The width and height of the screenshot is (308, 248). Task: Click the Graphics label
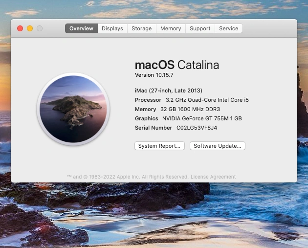(x=147, y=118)
